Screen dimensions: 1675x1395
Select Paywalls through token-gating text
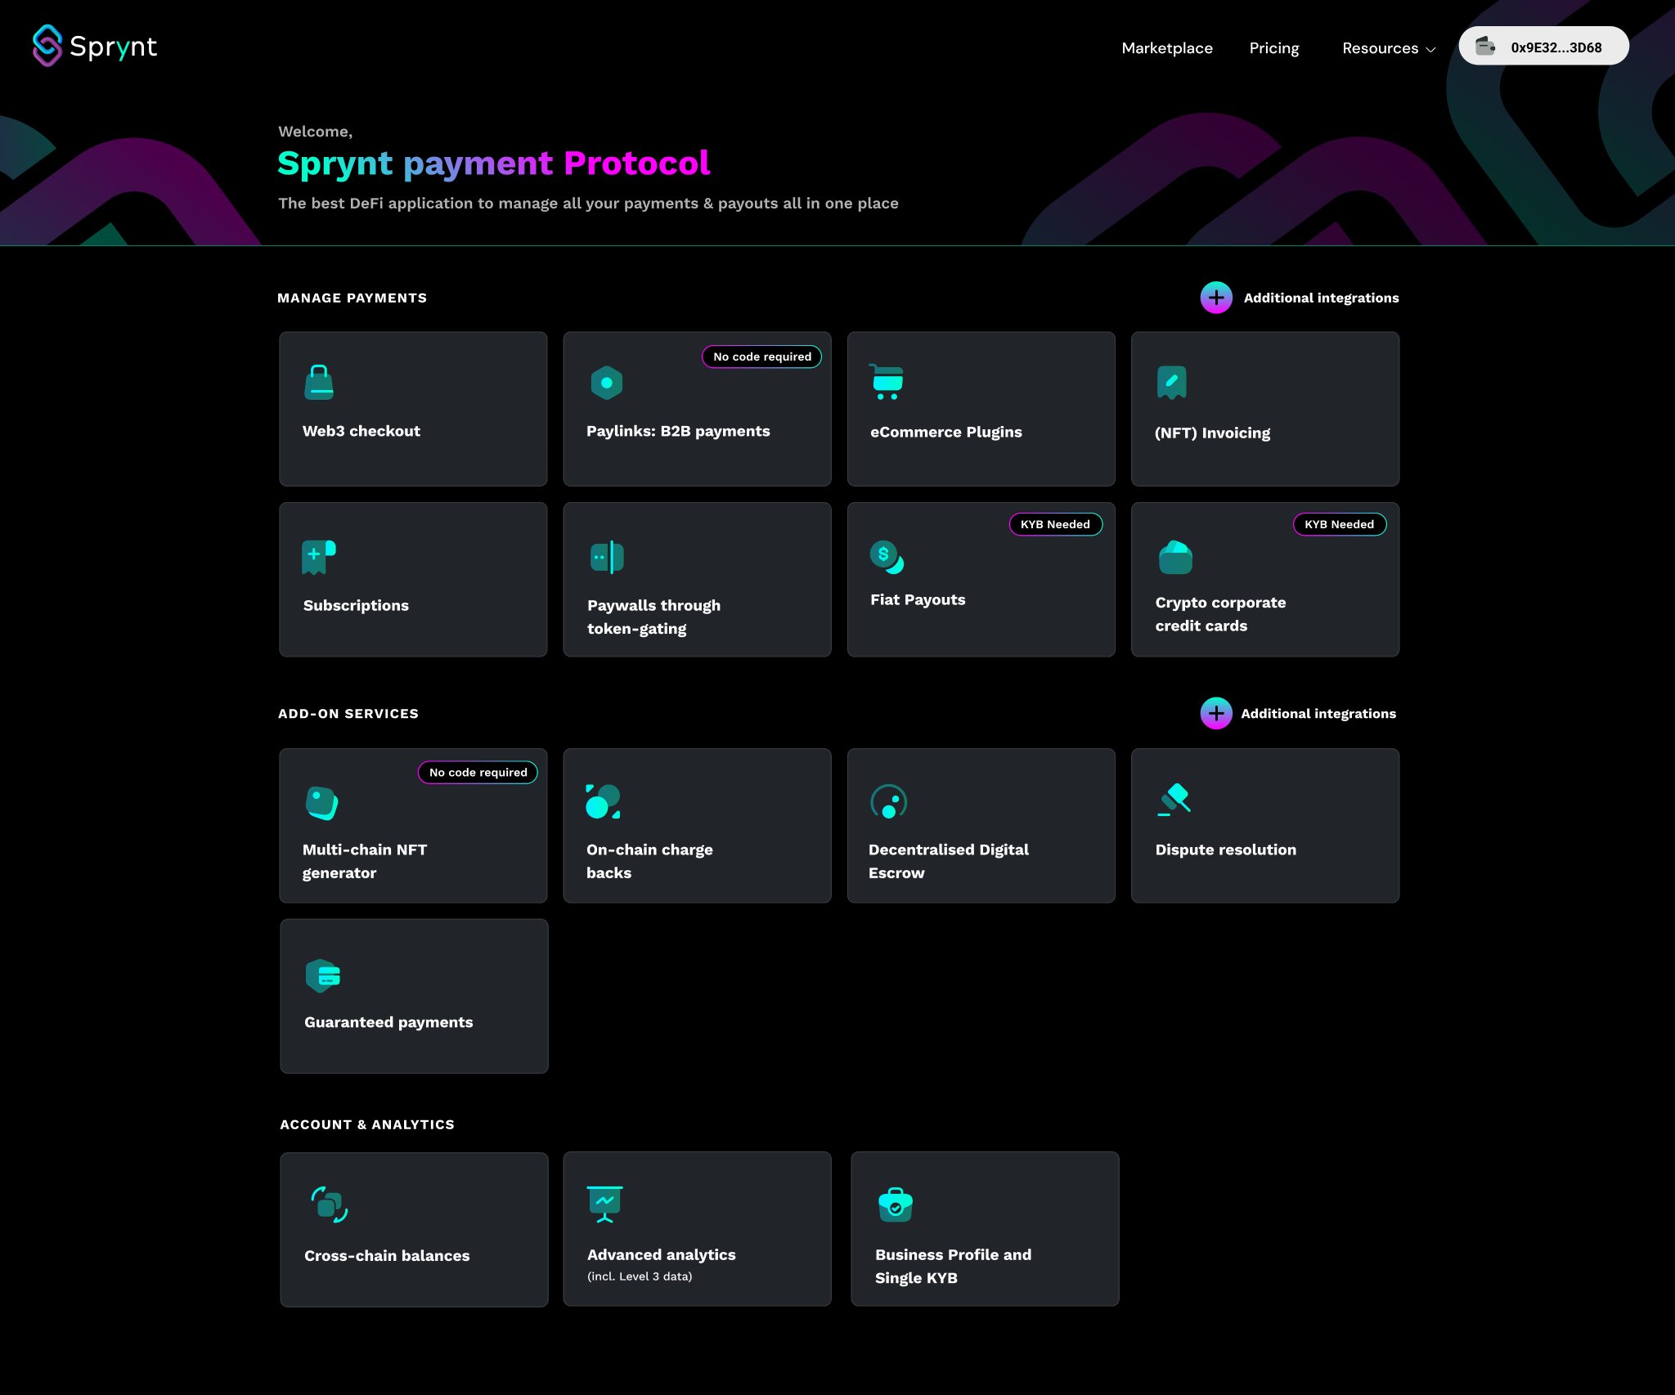(x=653, y=617)
